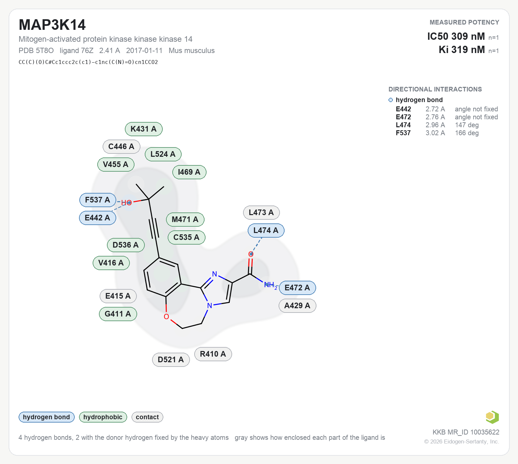The image size is (518, 464).
Task: Click the L474 row in interactions table
Action: coord(437,125)
